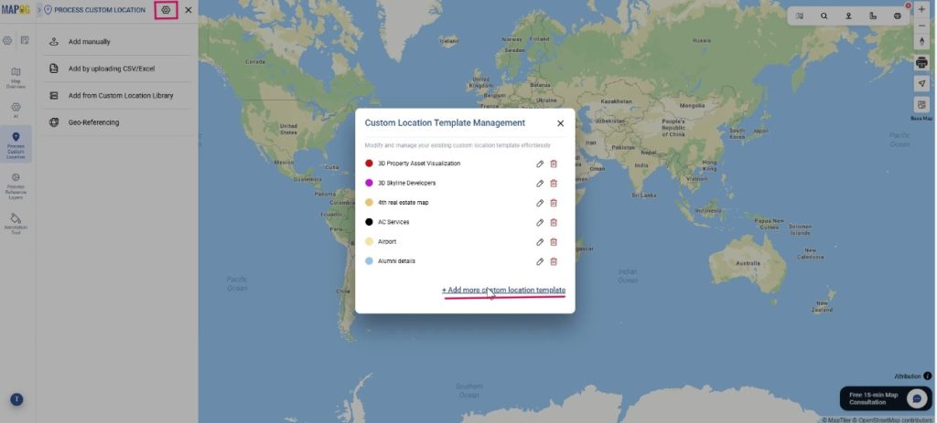
Task: Delete Alumni details template
Action: (x=554, y=261)
